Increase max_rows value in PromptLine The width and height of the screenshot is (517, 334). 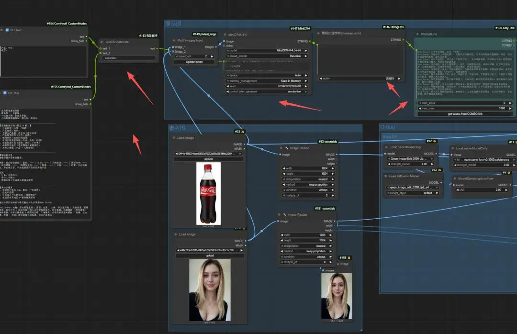(x=510, y=108)
